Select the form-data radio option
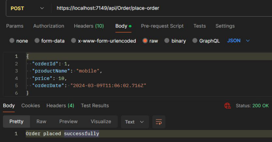Image resolution: width=272 pixels, height=142 pixels. (x=37, y=41)
